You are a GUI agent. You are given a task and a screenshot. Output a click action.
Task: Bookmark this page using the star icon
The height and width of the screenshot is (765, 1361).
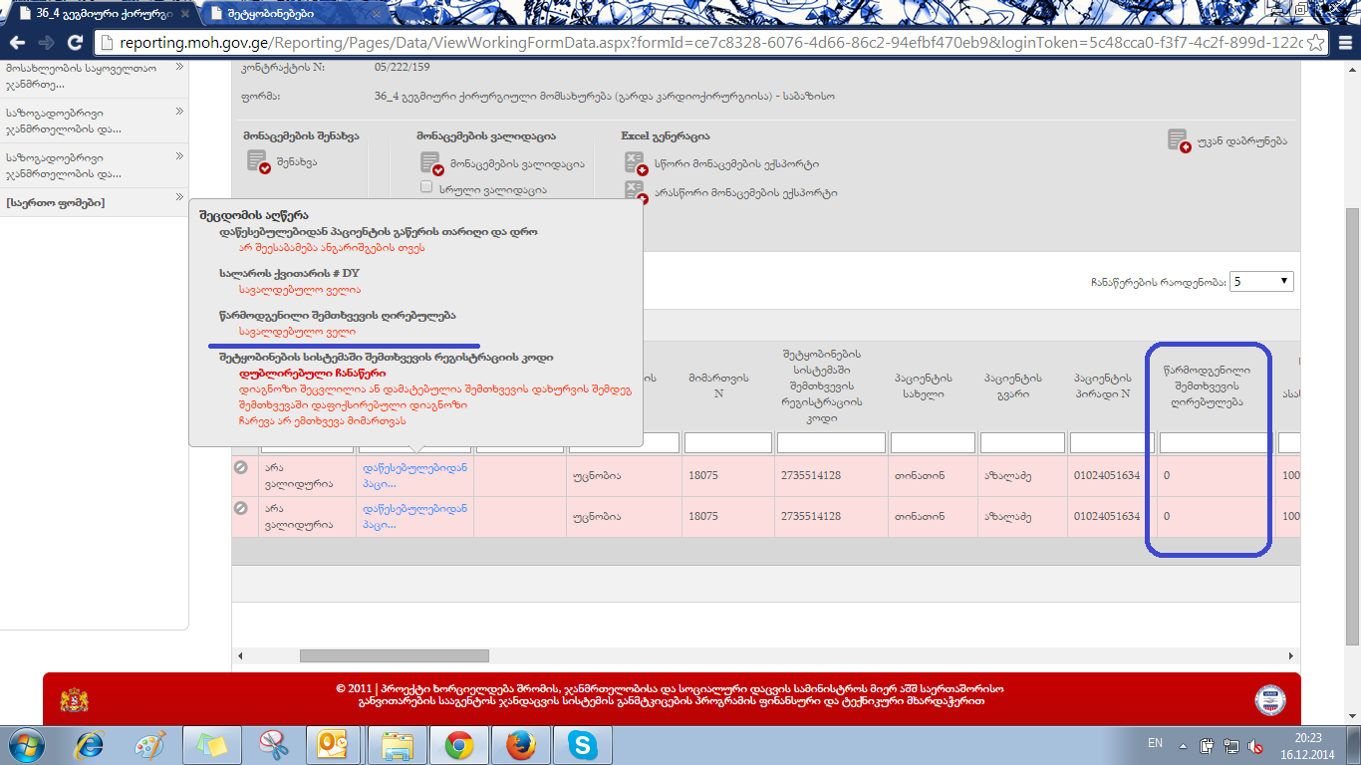1316,43
